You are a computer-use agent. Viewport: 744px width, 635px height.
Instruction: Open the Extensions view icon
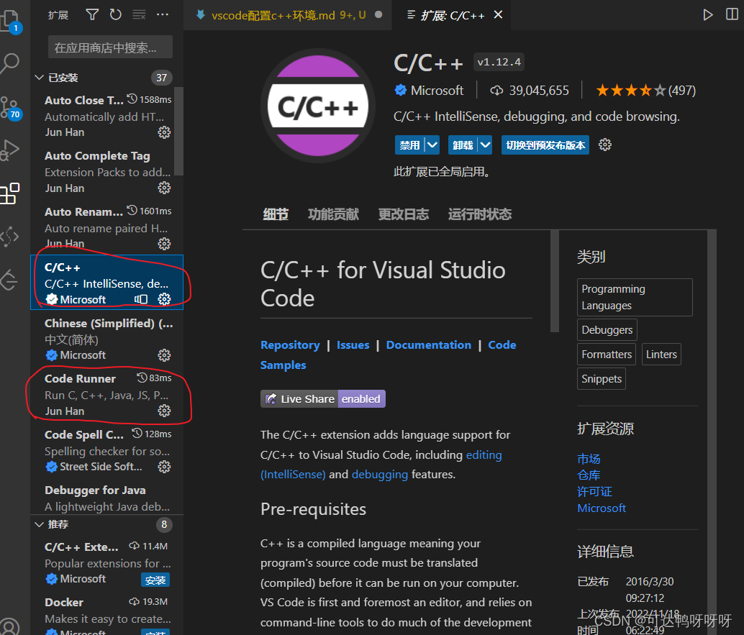click(9, 193)
